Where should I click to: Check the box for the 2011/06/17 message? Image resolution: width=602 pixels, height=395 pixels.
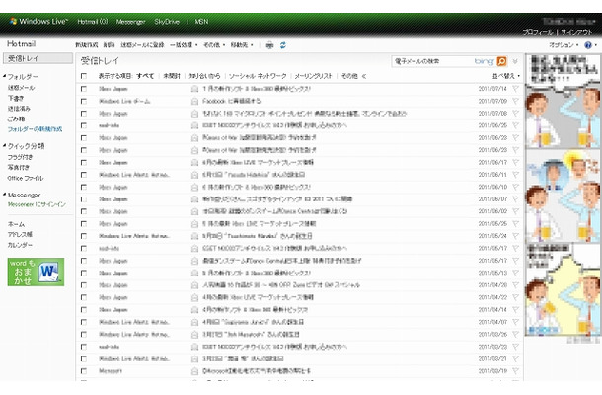(x=84, y=163)
